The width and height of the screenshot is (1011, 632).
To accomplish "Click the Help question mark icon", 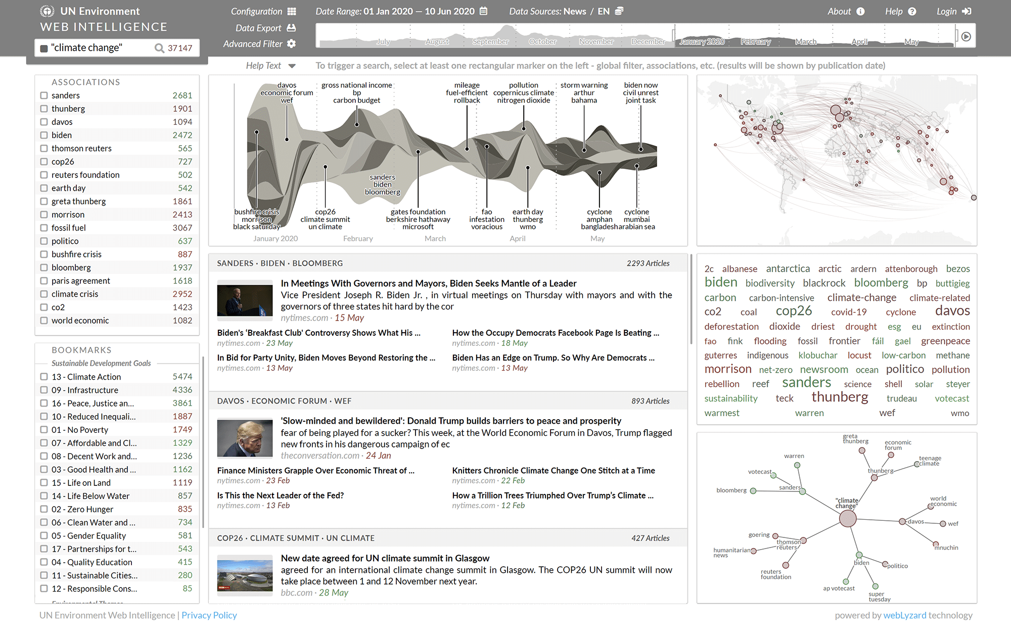I will [x=912, y=11].
